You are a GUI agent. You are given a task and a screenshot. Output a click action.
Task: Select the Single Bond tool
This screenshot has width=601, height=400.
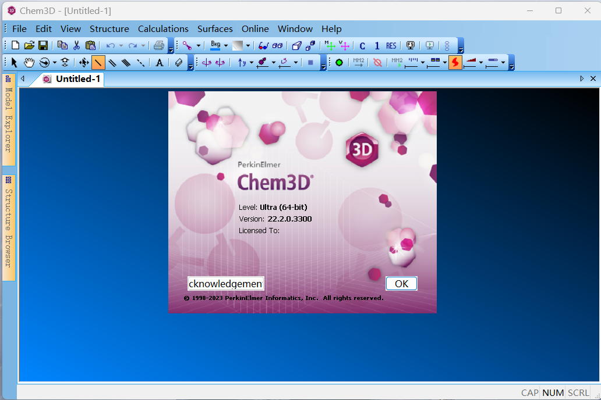(x=98, y=62)
